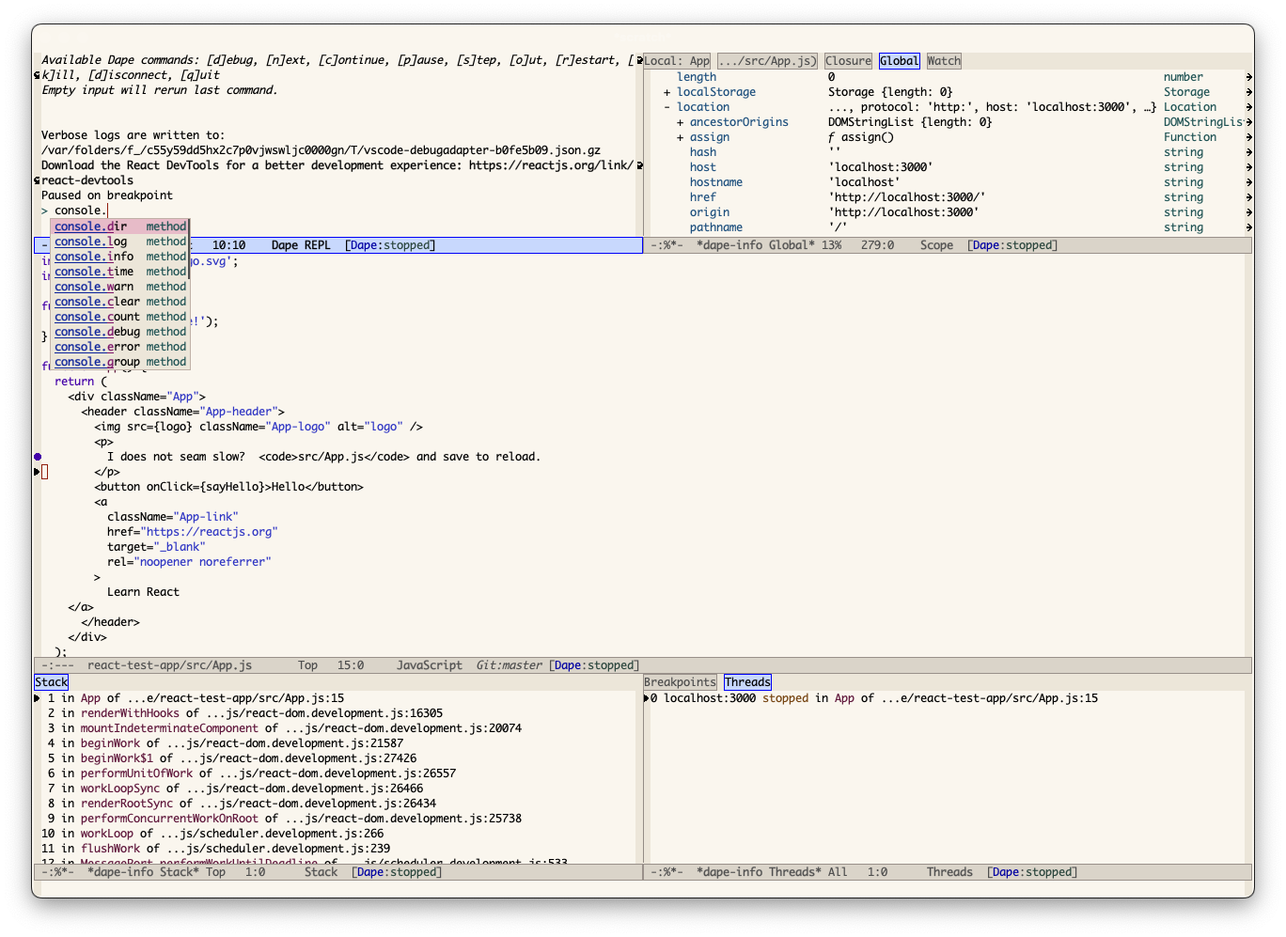Click Dape:stopped in the Stack mode line
This screenshot has width=1286, height=937.
[x=397, y=872]
